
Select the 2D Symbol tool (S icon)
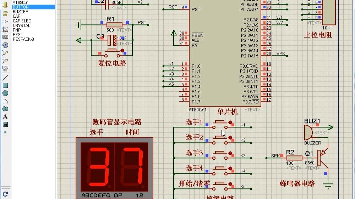coord(5,124)
